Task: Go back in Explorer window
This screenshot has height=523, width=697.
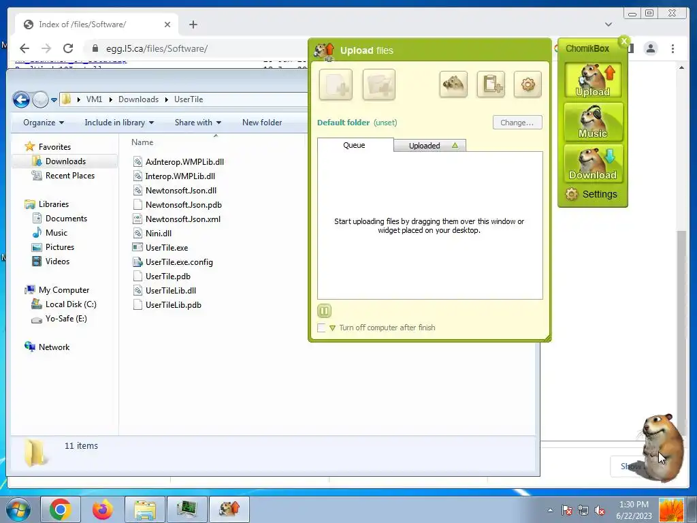Action: pyautogui.click(x=21, y=99)
